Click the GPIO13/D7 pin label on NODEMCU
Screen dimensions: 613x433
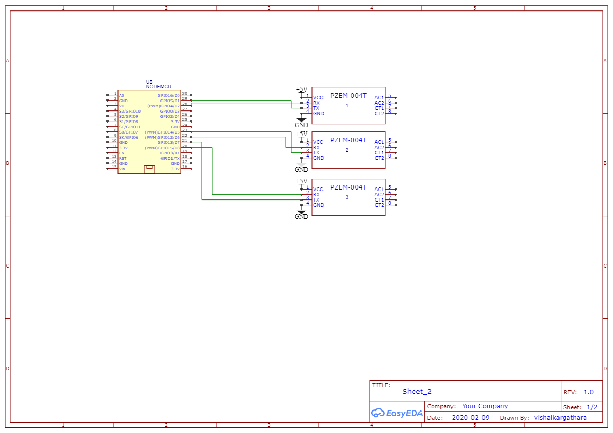168,143
